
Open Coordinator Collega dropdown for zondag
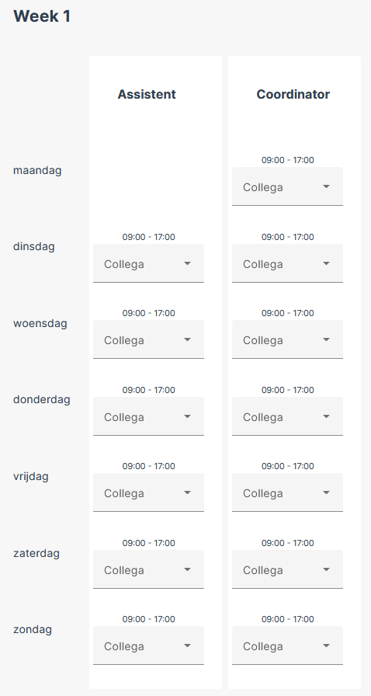(287, 646)
